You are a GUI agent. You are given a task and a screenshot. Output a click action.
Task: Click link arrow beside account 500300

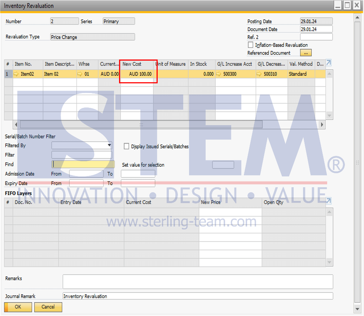219,74
